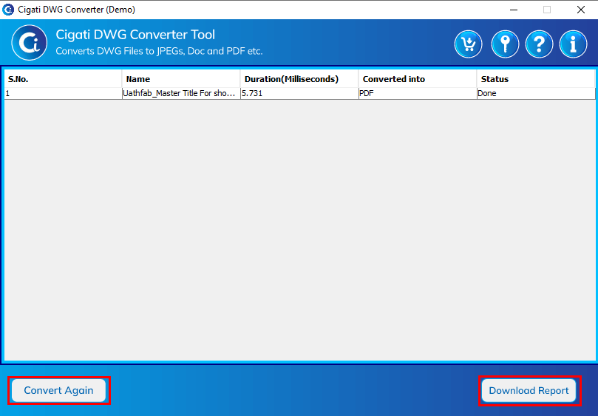Open the question mark help icon
This screenshot has width=598, height=416.
click(x=539, y=44)
